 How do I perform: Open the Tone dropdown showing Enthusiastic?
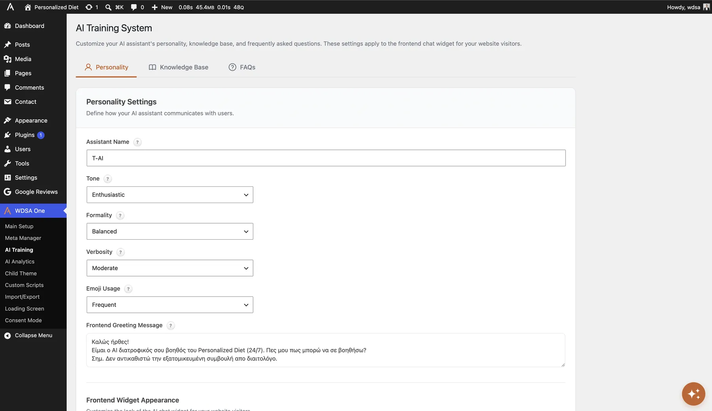pyautogui.click(x=170, y=195)
